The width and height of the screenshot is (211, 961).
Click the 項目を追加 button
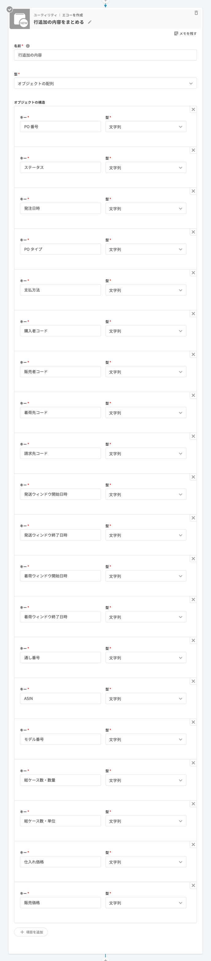point(31,932)
